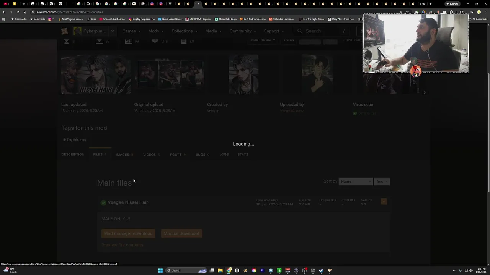This screenshot has height=275, width=490.
Task: Open the Instagram bookmark icon
Action: 49,19
